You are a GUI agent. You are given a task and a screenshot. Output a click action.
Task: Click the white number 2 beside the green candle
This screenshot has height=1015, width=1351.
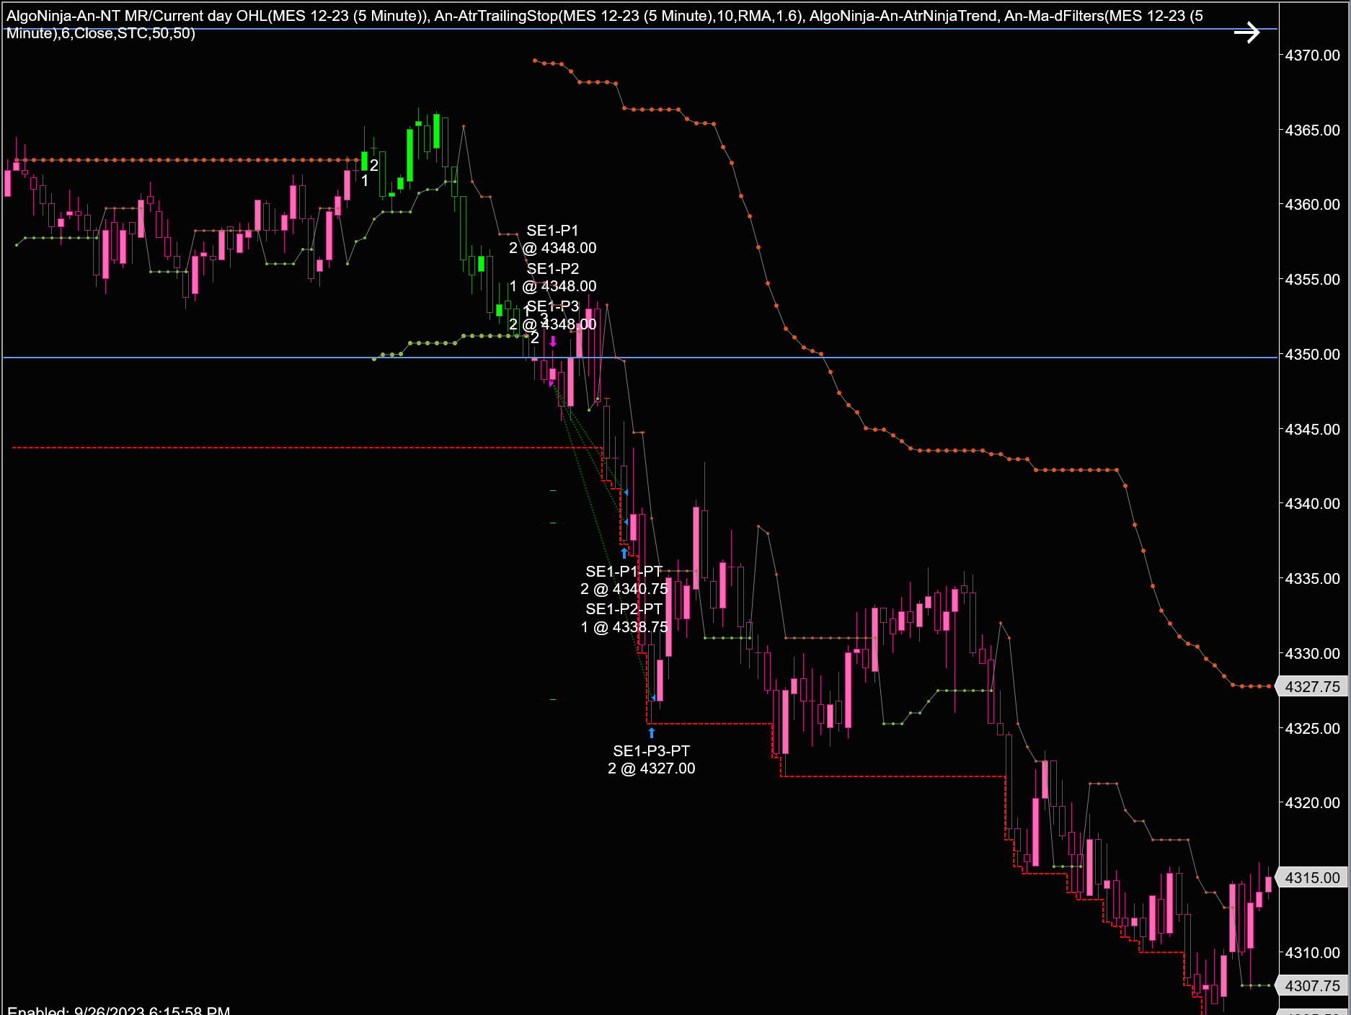pyautogui.click(x=374, y=165)
